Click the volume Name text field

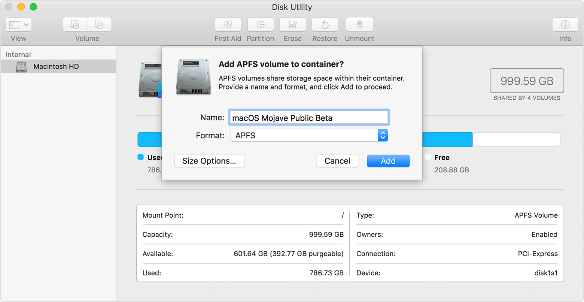pyautogui.click(x=309, y=118)
